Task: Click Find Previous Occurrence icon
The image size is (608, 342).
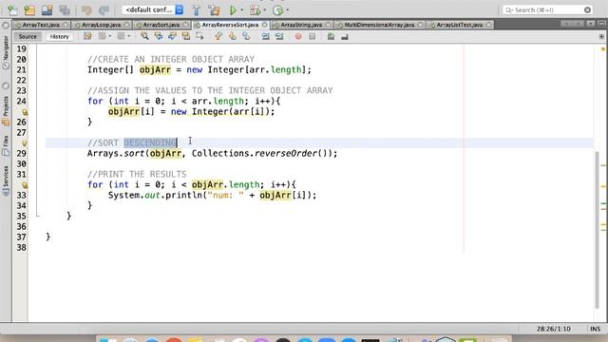Action: (159, 36)
